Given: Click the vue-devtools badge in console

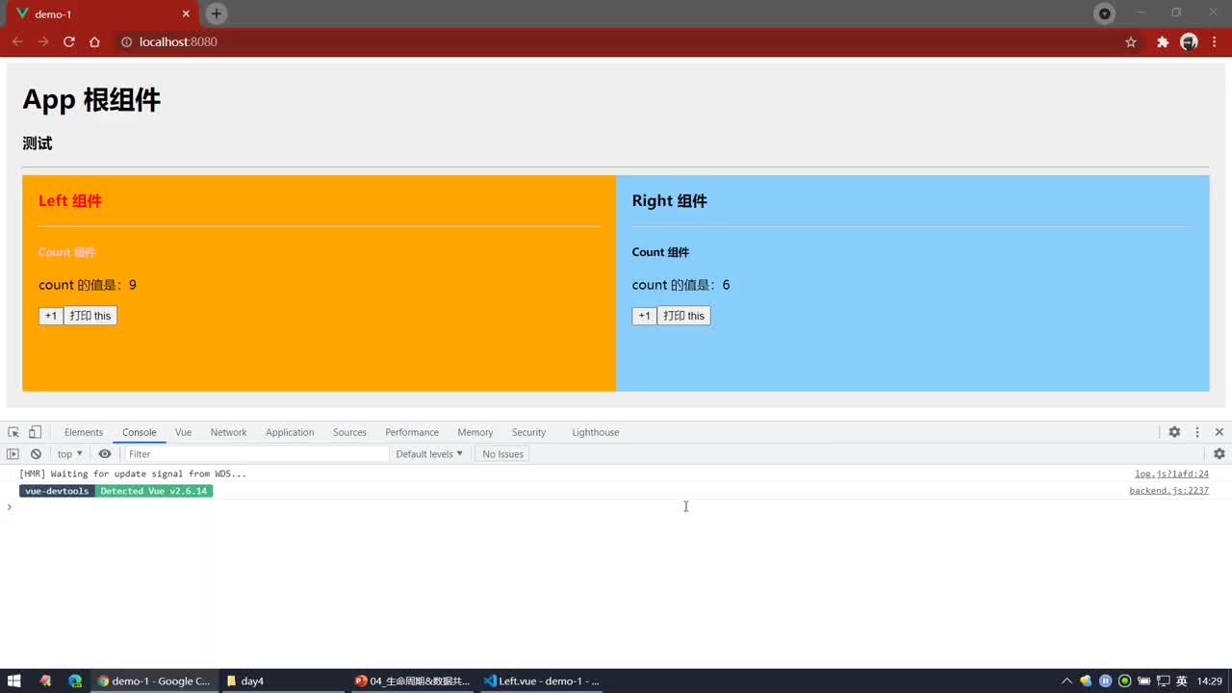Looking at the screenshot, I should [x=57, y=491].
